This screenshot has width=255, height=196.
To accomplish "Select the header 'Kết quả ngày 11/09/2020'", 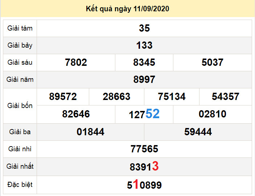I will [x=128, y=9].
